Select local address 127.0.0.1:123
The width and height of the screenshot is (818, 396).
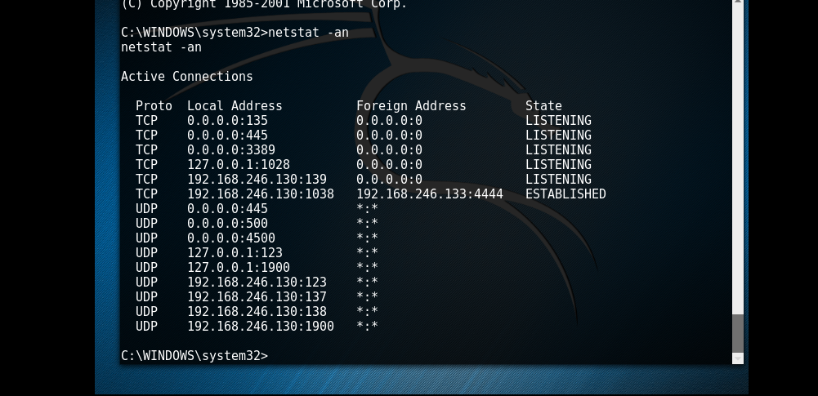[235, 253]
